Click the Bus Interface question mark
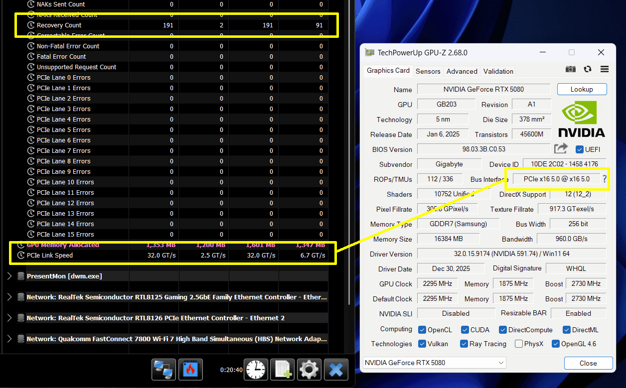Viewport: 626px width, 388px height. [x=605, y=179]
